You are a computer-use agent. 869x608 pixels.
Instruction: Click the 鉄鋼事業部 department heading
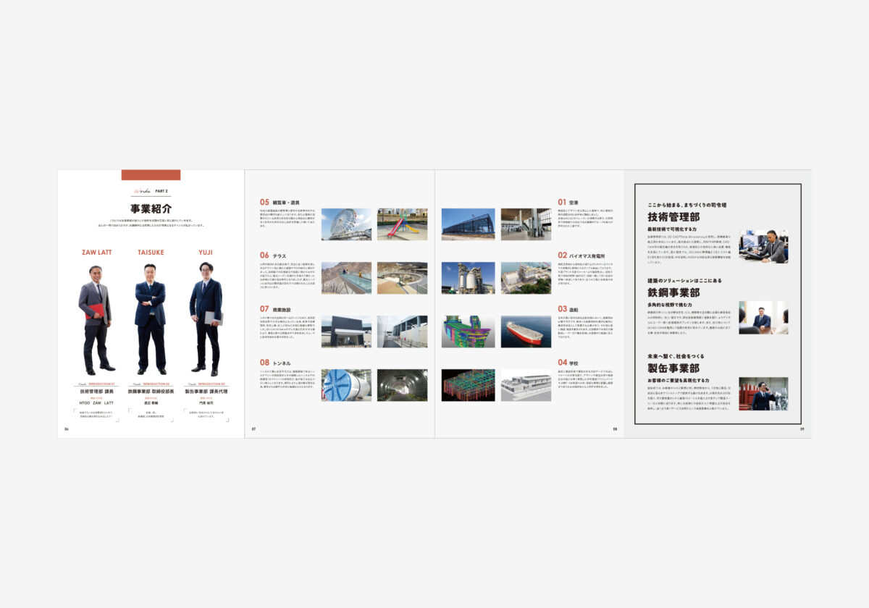tap(673, 292)
